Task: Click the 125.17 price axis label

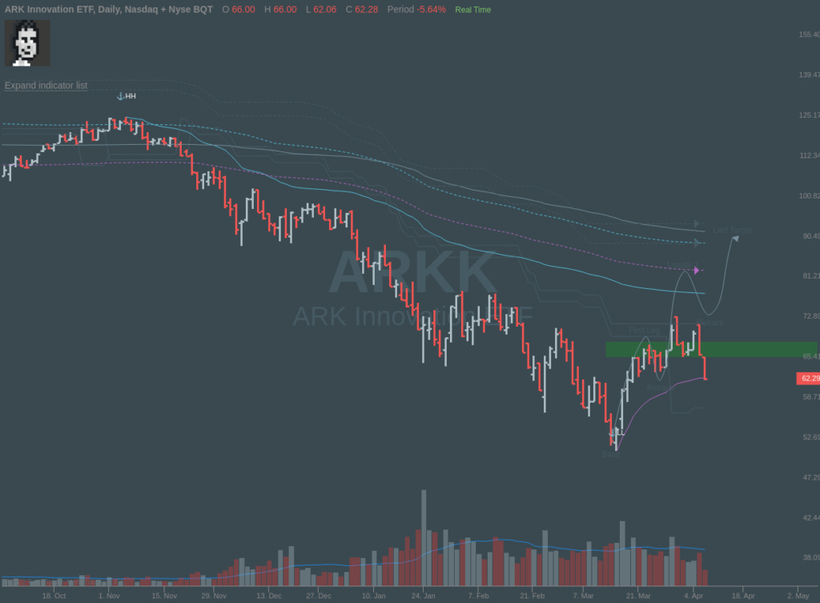Action: (x=809, y=115)
